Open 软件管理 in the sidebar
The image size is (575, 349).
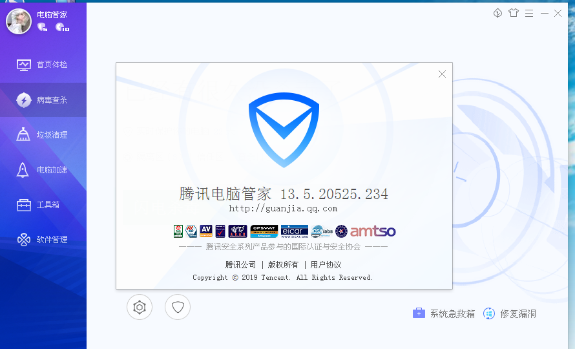pos(43,240)
